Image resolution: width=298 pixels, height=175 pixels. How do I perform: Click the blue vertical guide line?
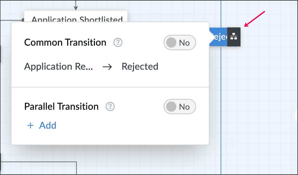[221, 95]
